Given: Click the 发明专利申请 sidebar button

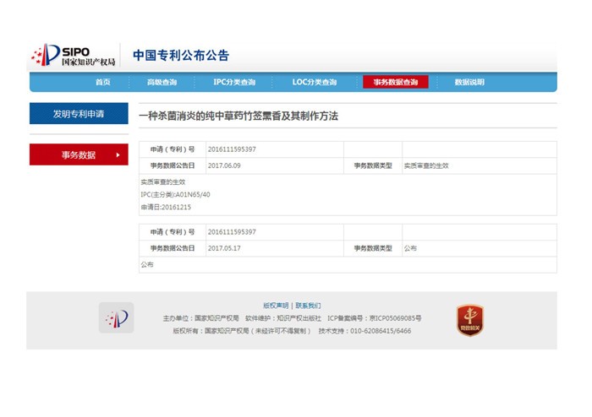Looking at the screenshot, I should pos(79,113).
